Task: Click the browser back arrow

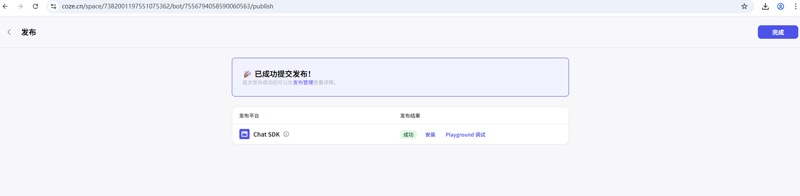Action: click(5, 6)
